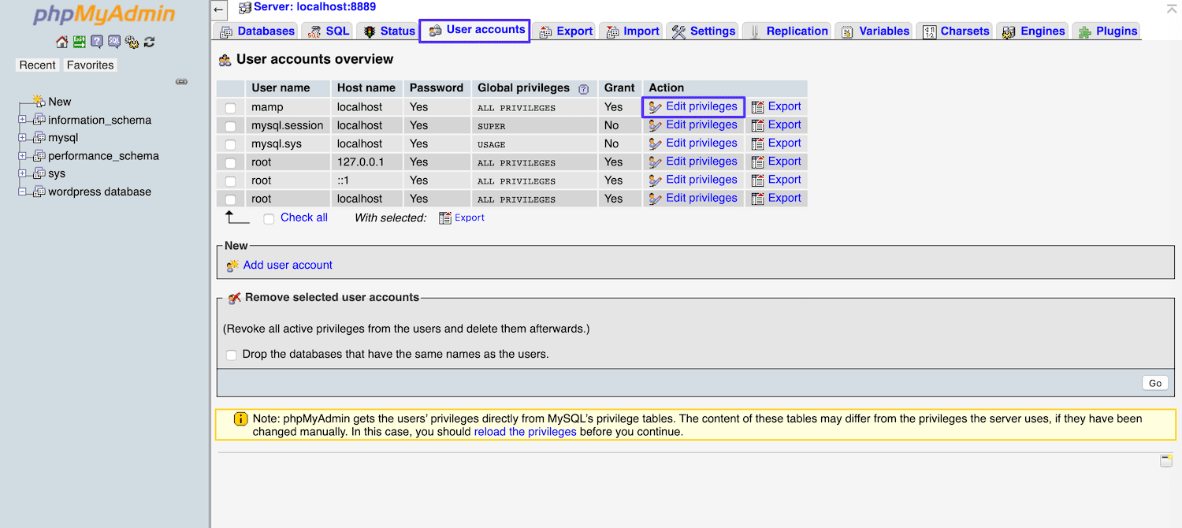Switch to the Databases tab
1182x528 pixels.
coord(262,30)
